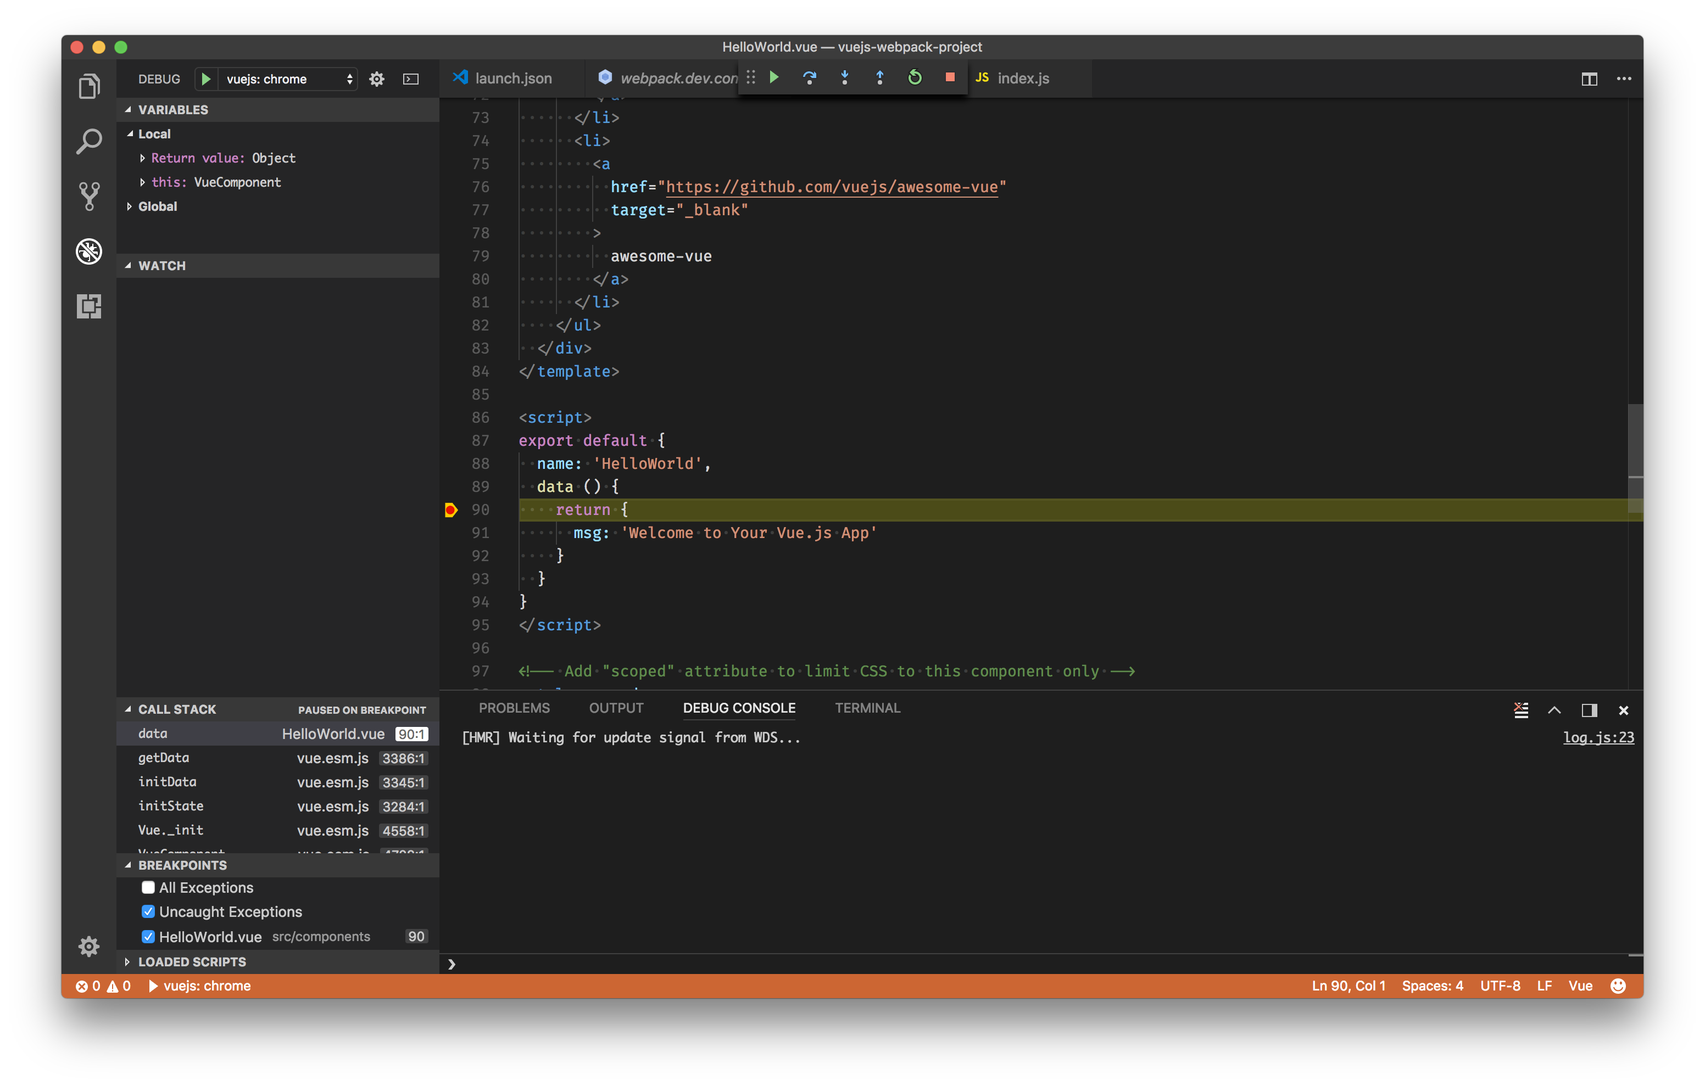The height and width of the screenshot is (1086, 1705).
Task: Expand the Global variables scope
Action: coord(130,206)
